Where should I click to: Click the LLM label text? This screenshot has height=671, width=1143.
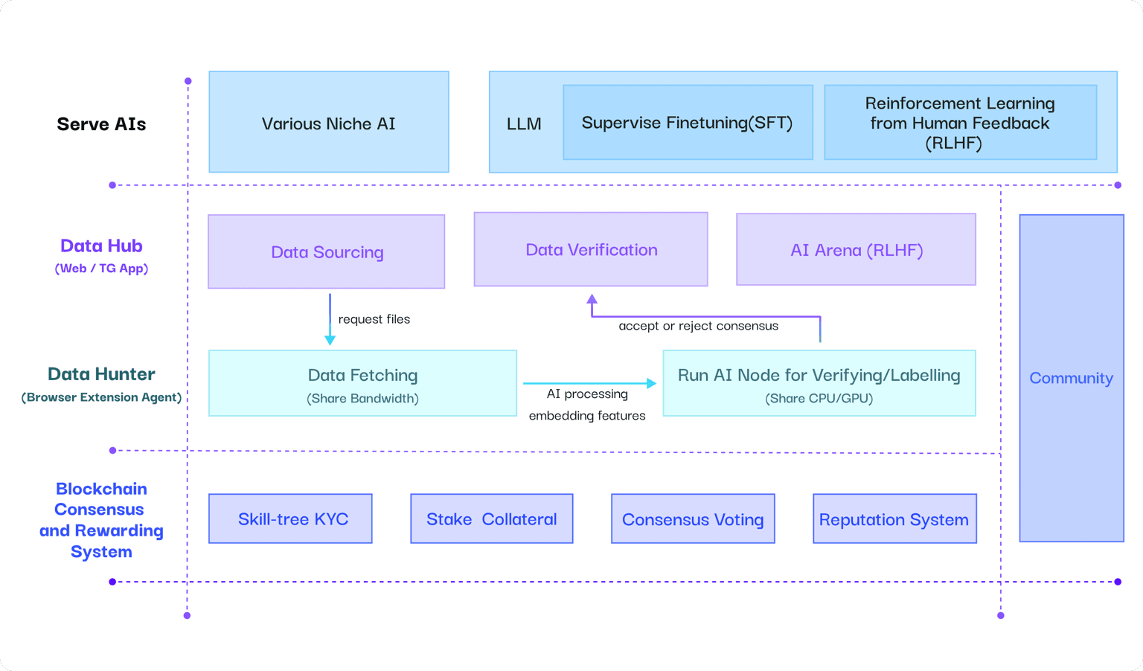524,124
